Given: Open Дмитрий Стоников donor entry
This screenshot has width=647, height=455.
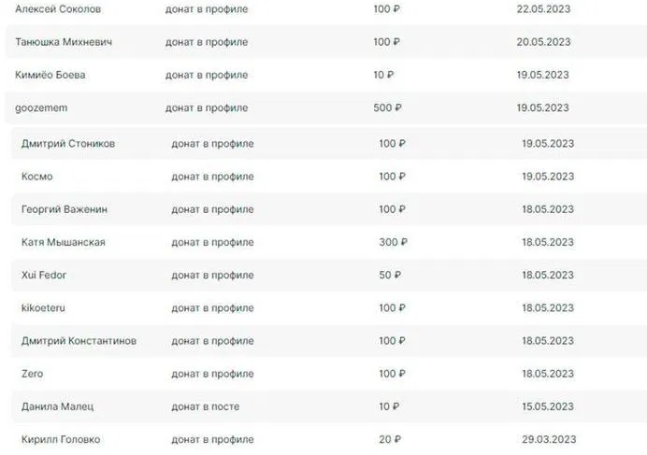Looking at the screenshot, I should point(68,144).
